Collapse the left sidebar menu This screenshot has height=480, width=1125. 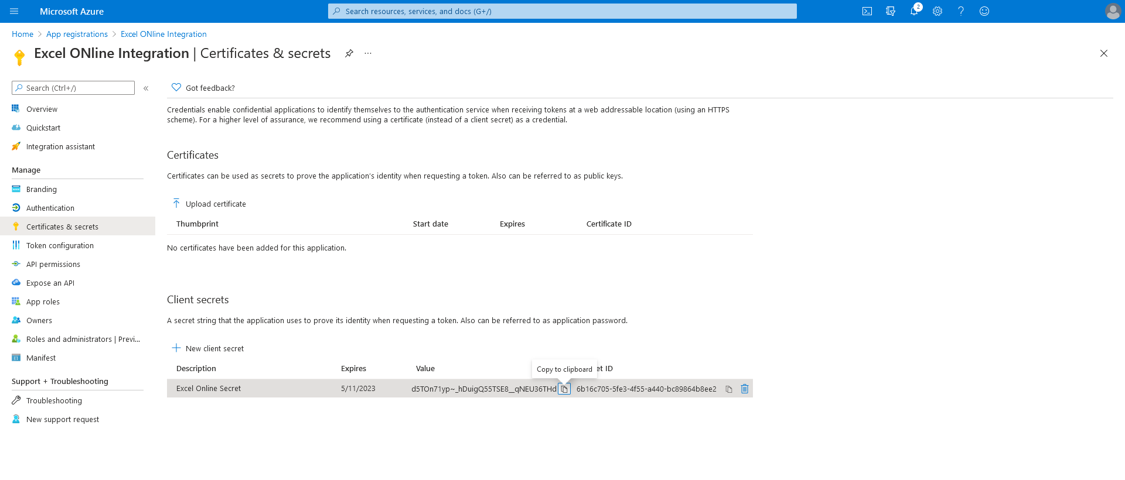click(146, 88)
